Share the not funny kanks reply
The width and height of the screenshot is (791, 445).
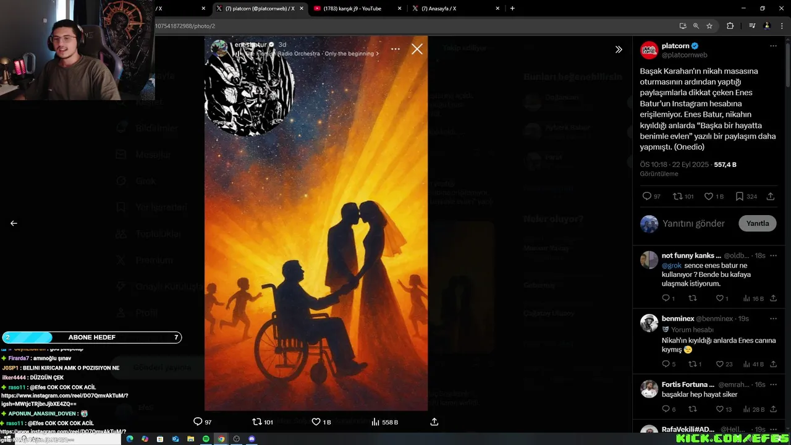click(x=773, y=298)
